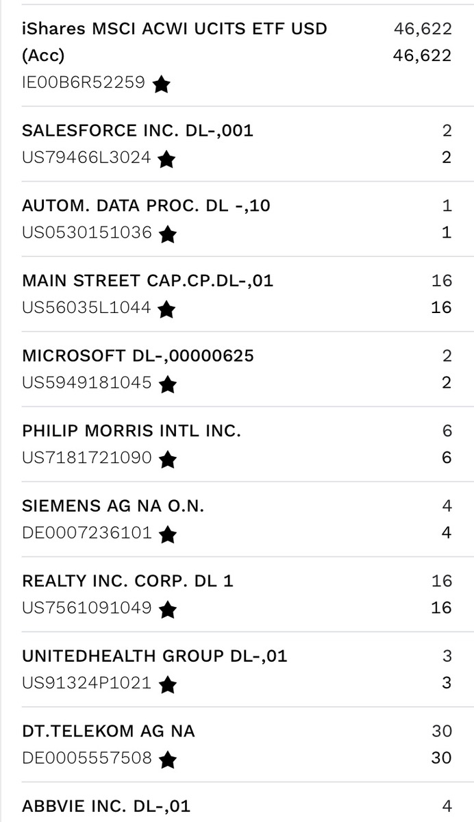This screenshot has width=474, height=822.
Task: Toggle favorite star for Salesforce US79466L3024
Action: pyautogui.click(x=166, y=160)
